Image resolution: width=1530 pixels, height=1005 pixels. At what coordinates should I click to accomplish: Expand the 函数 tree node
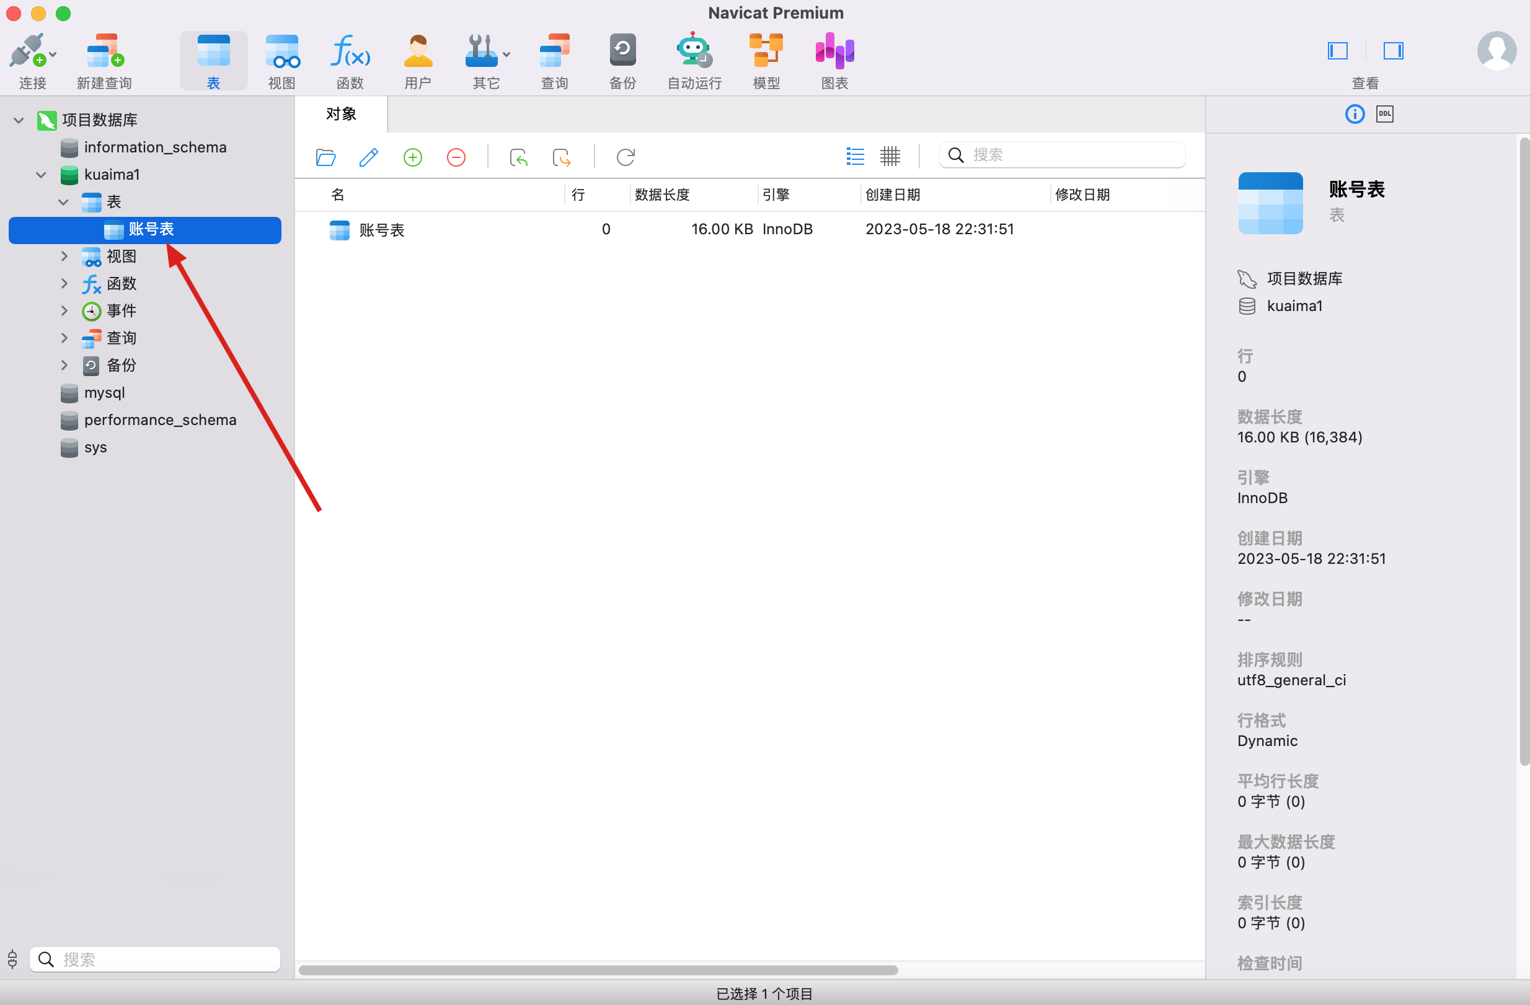[64, 283]
